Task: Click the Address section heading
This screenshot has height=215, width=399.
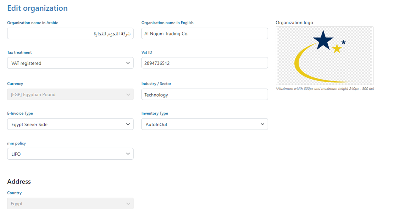Action: click(19, 182)
